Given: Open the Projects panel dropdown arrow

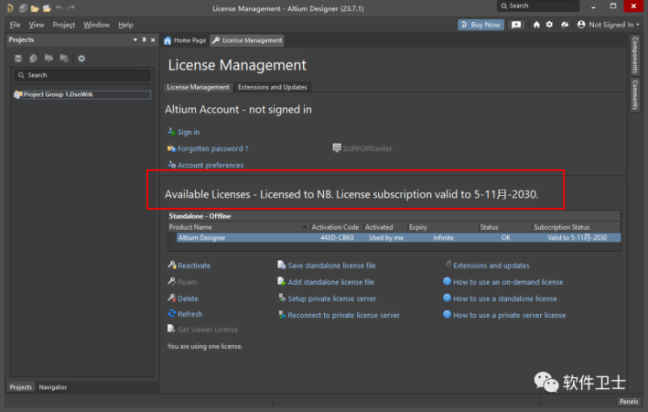Looking at the screenshot, I should (x=135, y=39).
